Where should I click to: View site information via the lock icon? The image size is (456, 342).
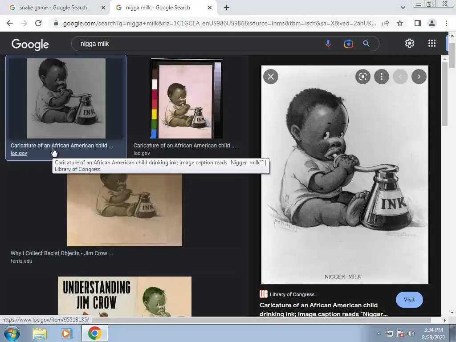pos(56,23)
